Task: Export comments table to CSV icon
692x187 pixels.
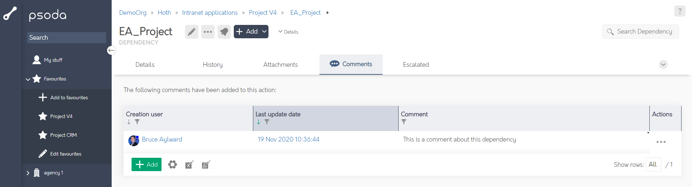Action: click(206, 165)
